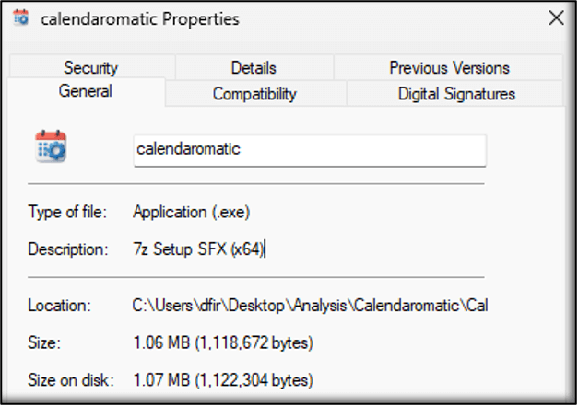Switch to the Compatibility tab
This screenshot has height=406, width=578.
click(x=254, y=94)
